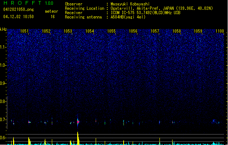Click the tallest yellow intensity peak
228x145 pixels.
point(78,138)
